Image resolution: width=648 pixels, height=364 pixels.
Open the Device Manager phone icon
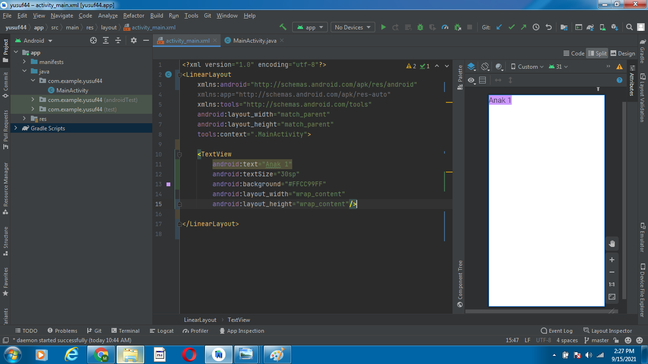click(603, 27)
